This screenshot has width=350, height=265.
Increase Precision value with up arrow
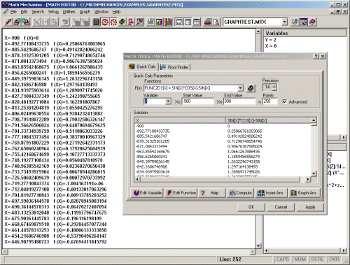(274, 86)
